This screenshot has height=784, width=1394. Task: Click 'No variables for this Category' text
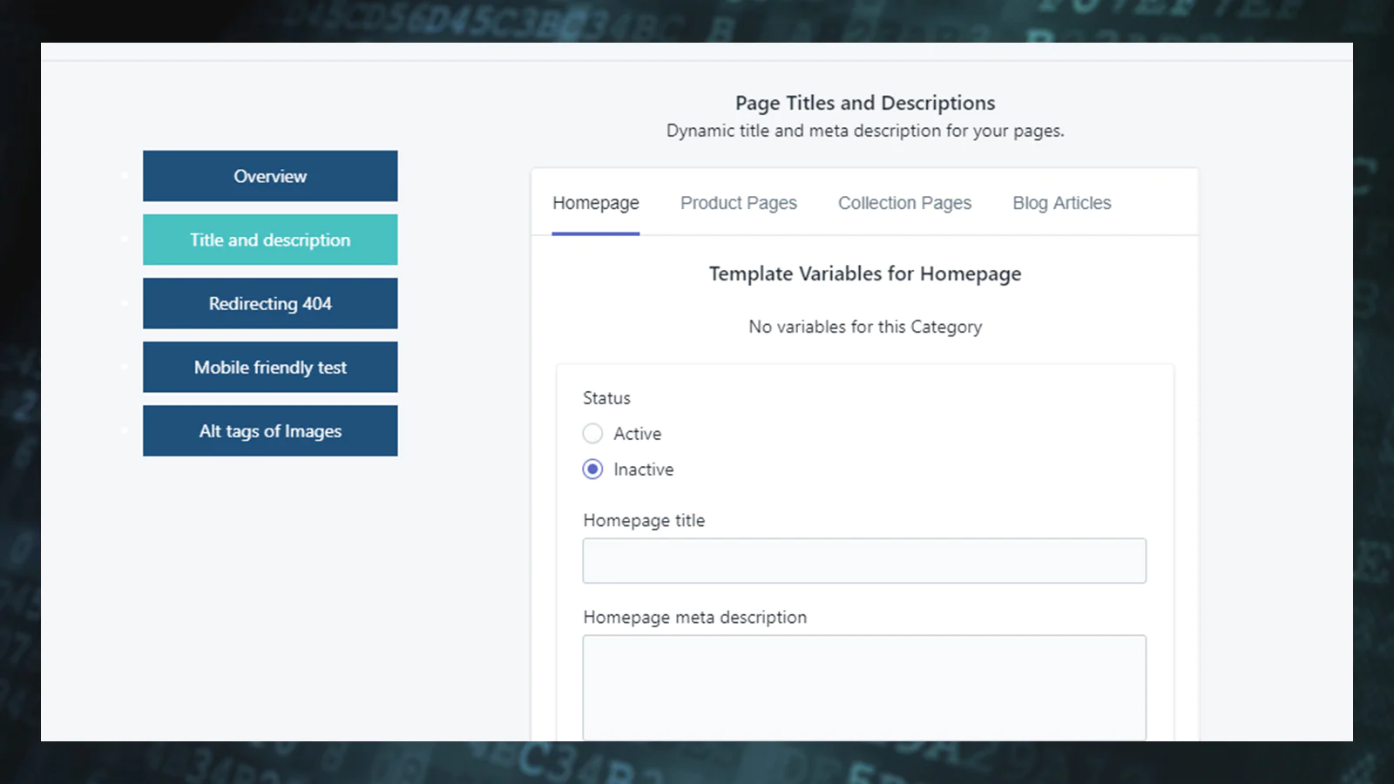pyautogui.click(x=865, y=327)
